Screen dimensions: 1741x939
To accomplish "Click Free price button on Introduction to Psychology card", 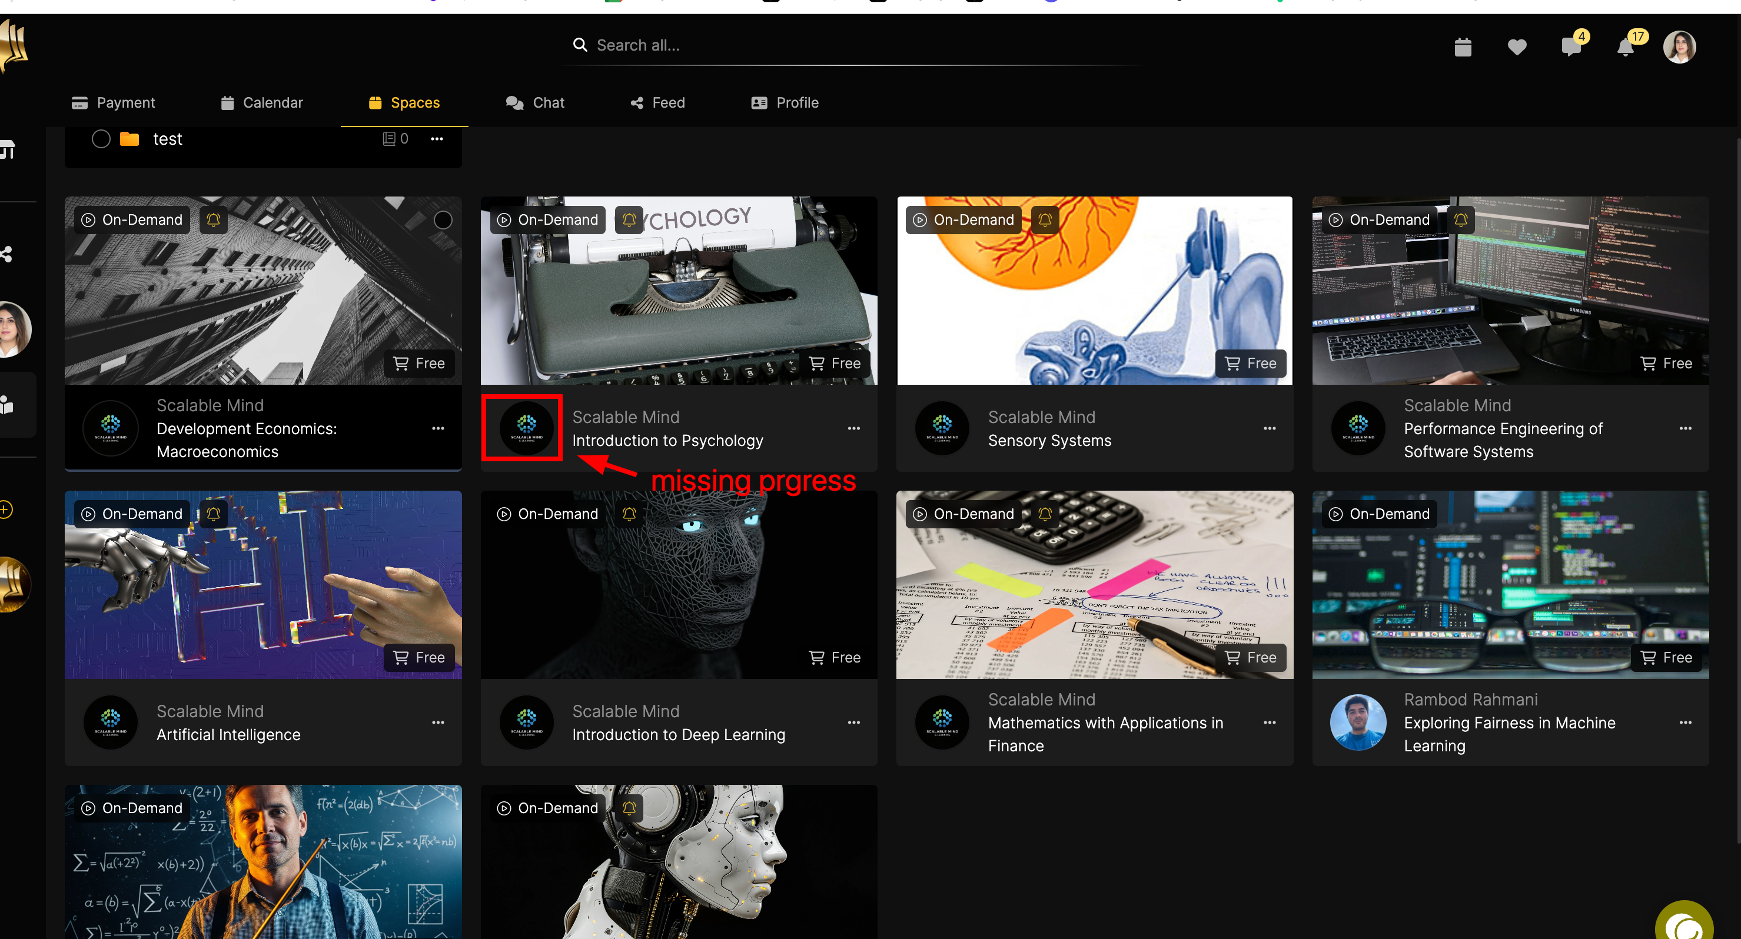I will click(x=835, y=363).
